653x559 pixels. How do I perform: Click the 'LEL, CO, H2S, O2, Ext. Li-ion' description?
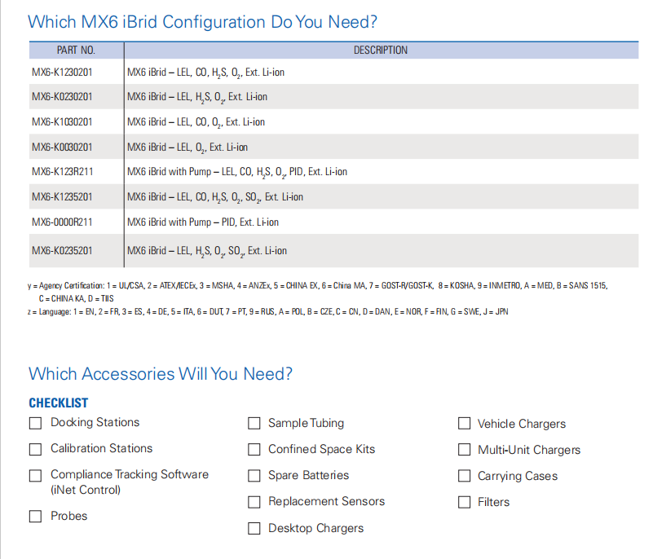point(205,73)
